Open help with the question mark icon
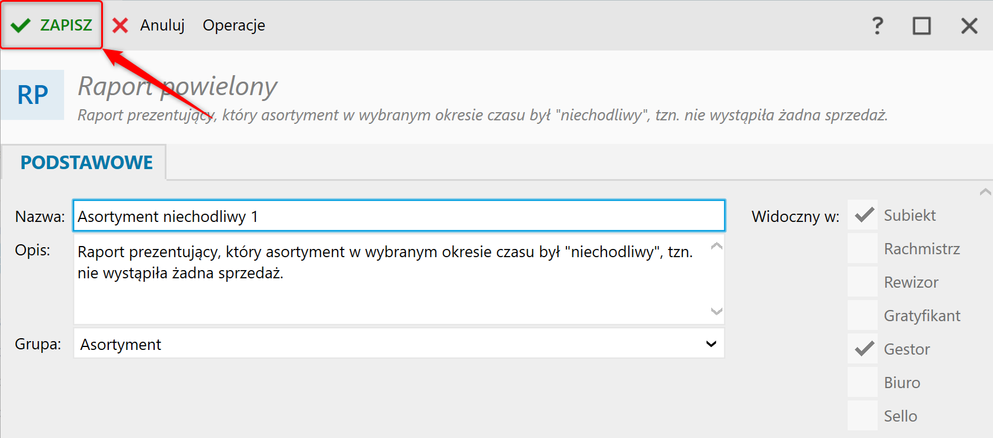993x438 pixels. [x=877, y=25]
